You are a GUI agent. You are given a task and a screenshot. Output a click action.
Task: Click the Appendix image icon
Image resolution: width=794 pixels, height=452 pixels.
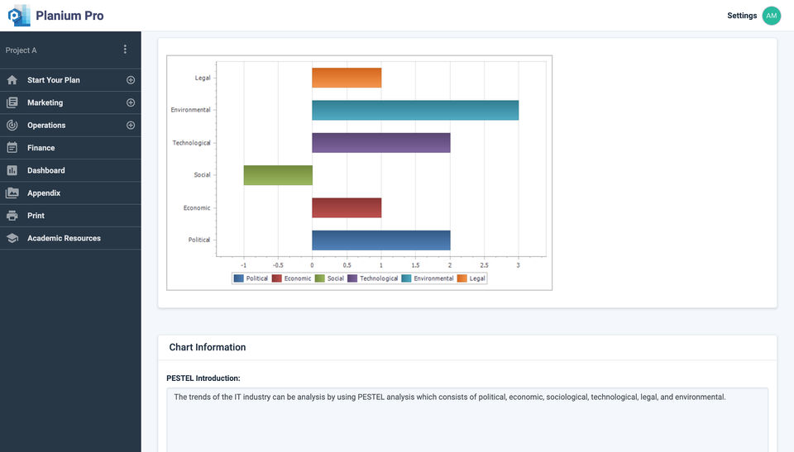pyautogui.click(x=12, y=193)
